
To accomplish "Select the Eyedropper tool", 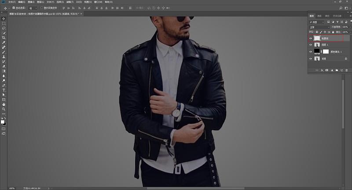I will click(4, 43).
